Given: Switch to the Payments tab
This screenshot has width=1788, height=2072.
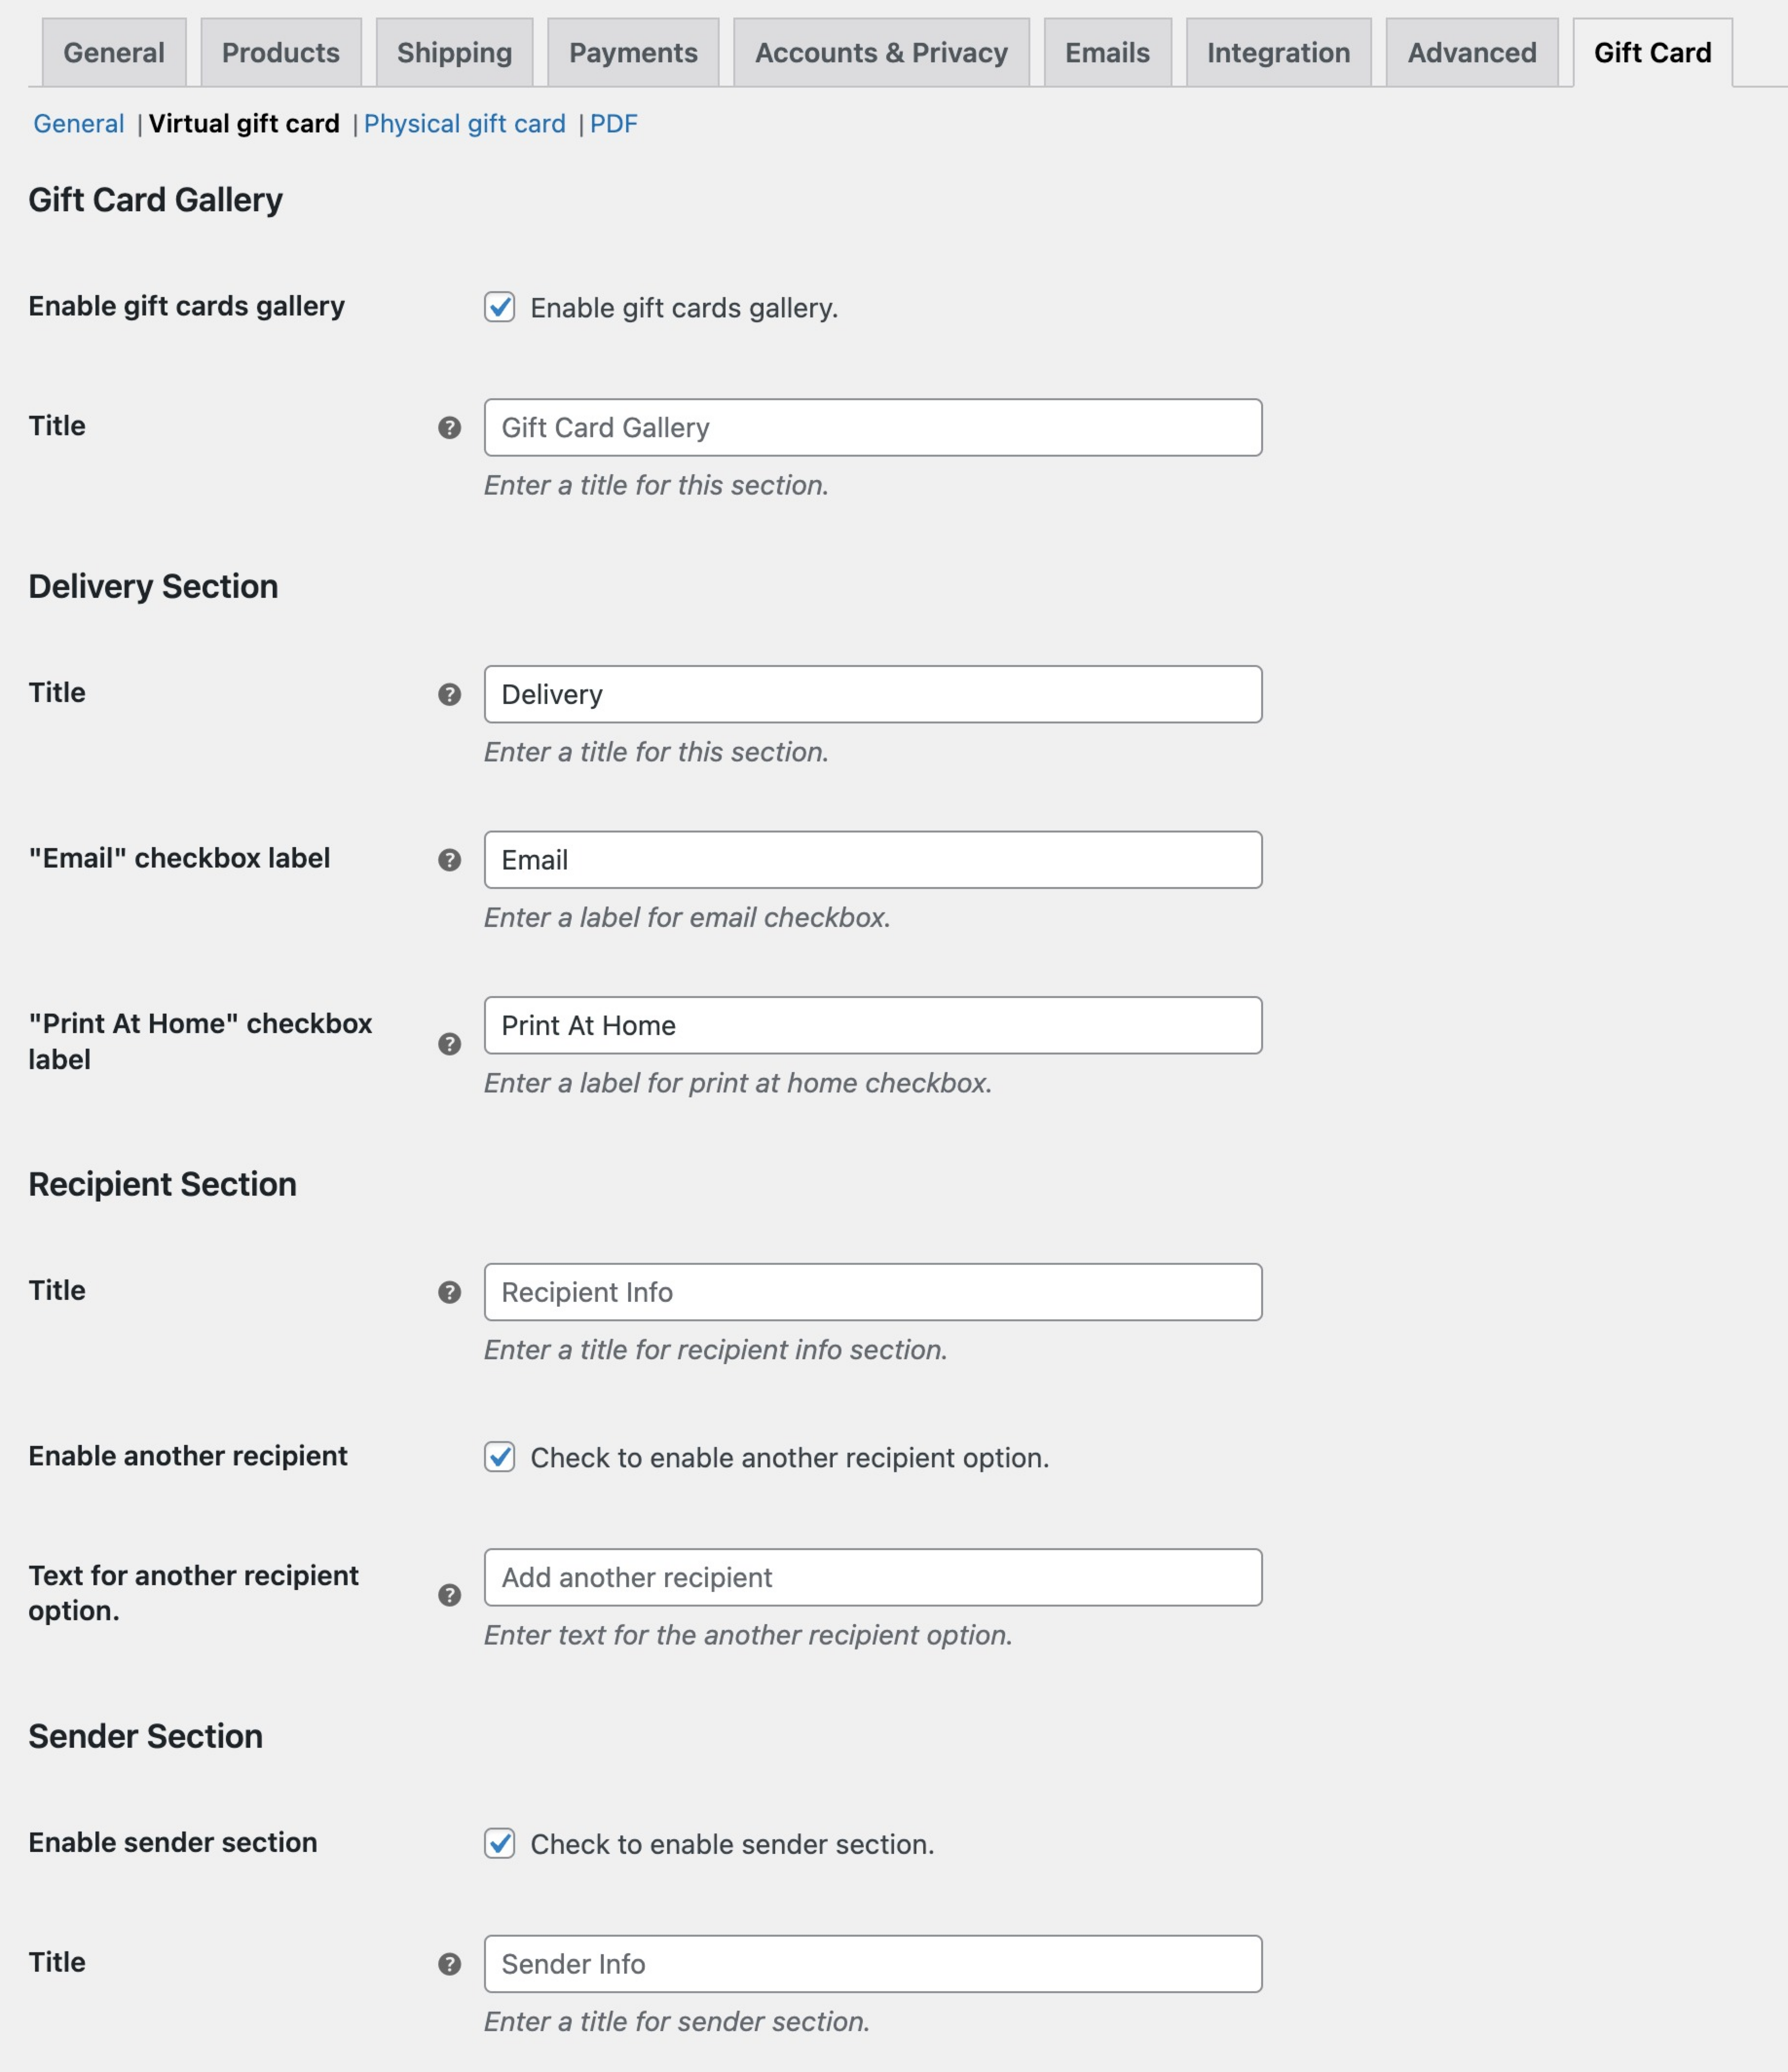Looking at the screenshot, I should click(633, 52).
